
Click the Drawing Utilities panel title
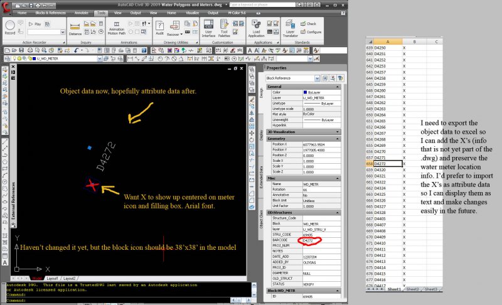point(176,42)
